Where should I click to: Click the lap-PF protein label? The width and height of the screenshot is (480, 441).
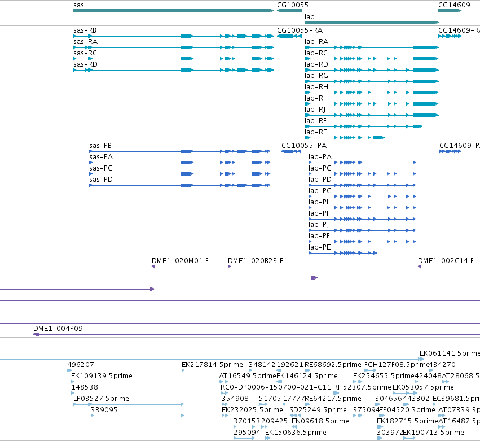319,236
